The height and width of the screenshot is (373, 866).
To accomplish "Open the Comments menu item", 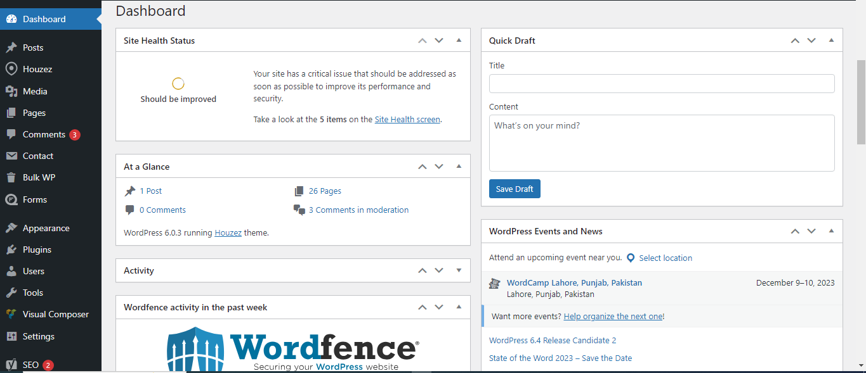I will pos(44,134).
